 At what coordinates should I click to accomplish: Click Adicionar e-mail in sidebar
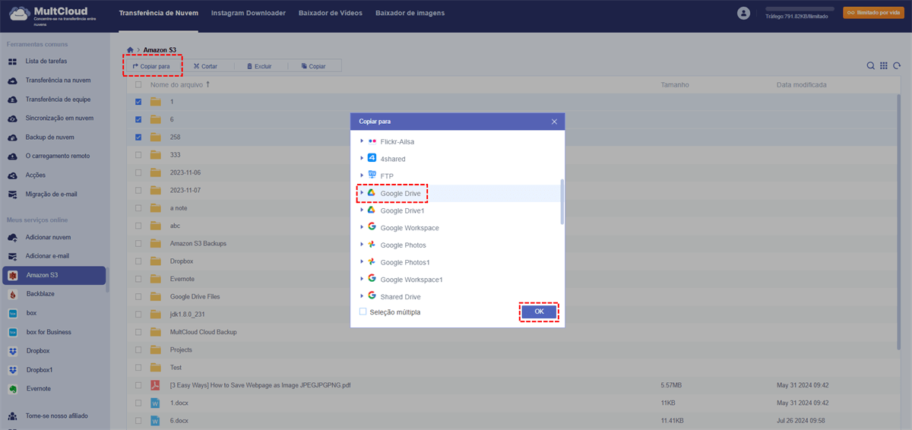point(48,256)
